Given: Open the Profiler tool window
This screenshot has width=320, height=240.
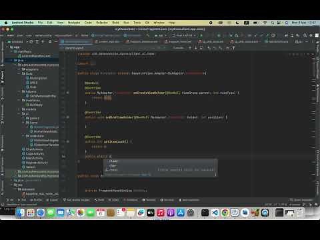Looking at the screenshot, I should [x=35, y=200].
